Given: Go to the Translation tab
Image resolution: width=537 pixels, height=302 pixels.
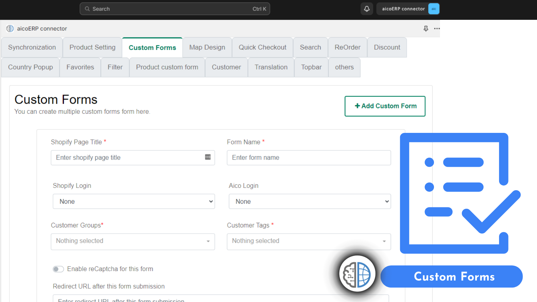Looking at the screenshot, I should point(271,67).
